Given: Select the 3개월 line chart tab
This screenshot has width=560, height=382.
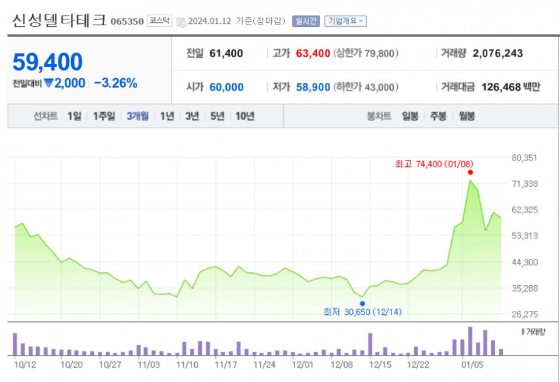Looking at the screenshot, I should [138, 116].
